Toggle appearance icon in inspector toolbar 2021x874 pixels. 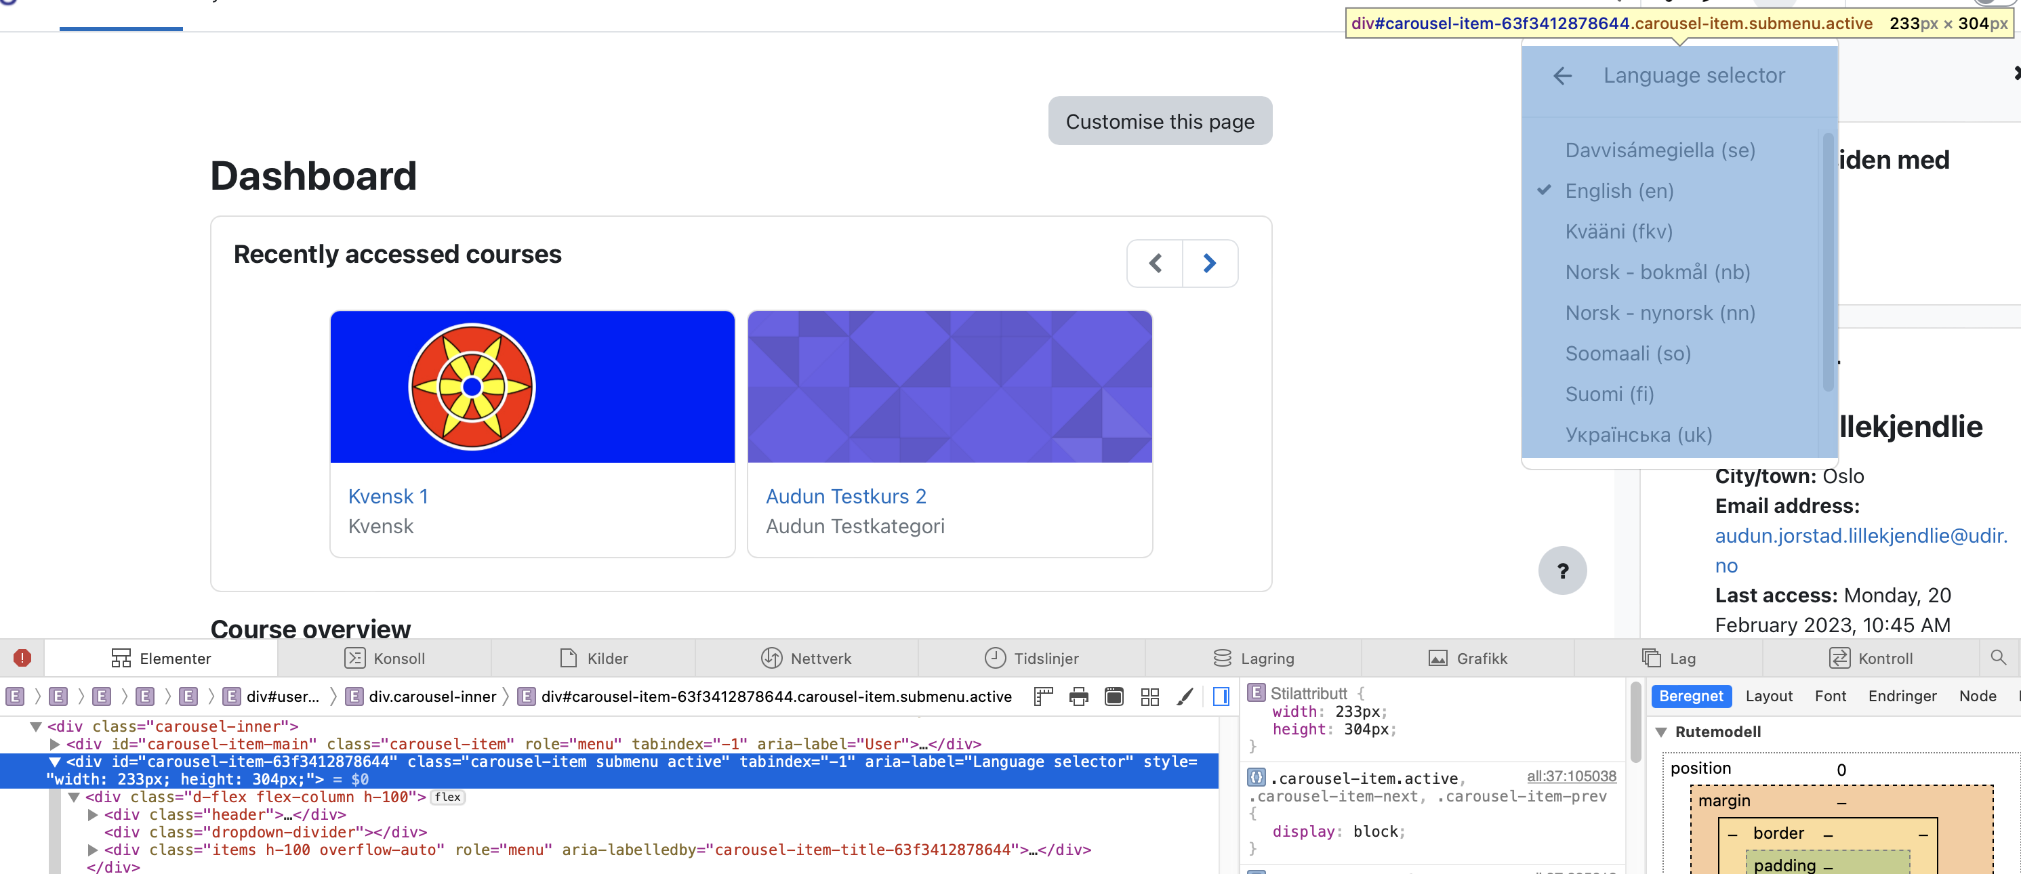click(x=1114, y=696)
